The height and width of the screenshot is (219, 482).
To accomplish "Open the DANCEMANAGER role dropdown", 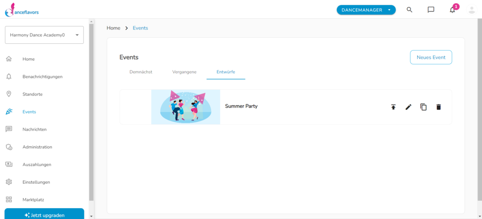I will click(366, 10).
